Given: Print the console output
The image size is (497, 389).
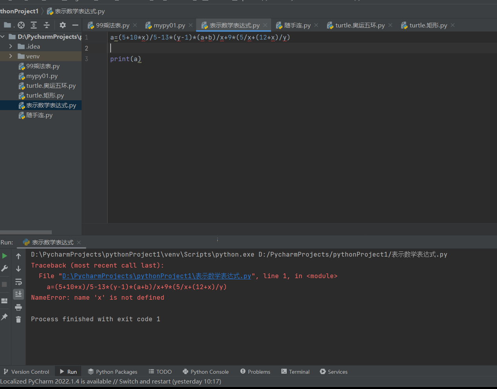Looking at the screenshot, I should pyautogui.click(x=18, y=307).
